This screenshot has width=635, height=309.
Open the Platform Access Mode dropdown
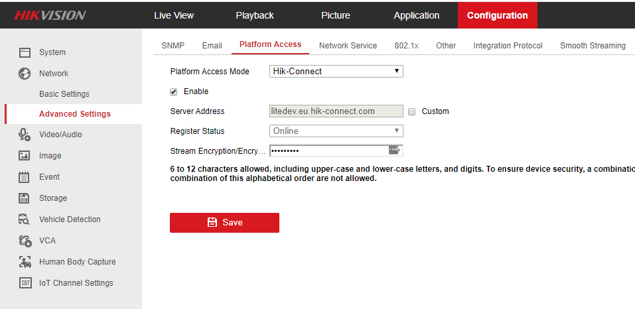pos(336,72)
